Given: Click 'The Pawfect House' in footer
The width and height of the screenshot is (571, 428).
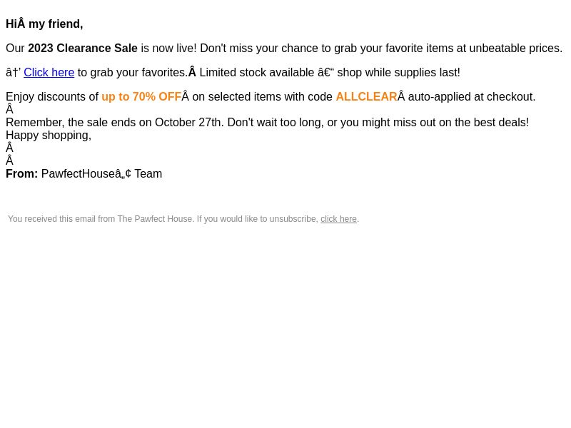Looking at the screenshot, I should coord(155,219).
